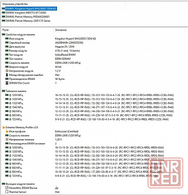Select DIMM2: Kingston 9905713-017.A00G entry
Image resolution: width=188 pixels, height=195 pixels.
26,13
